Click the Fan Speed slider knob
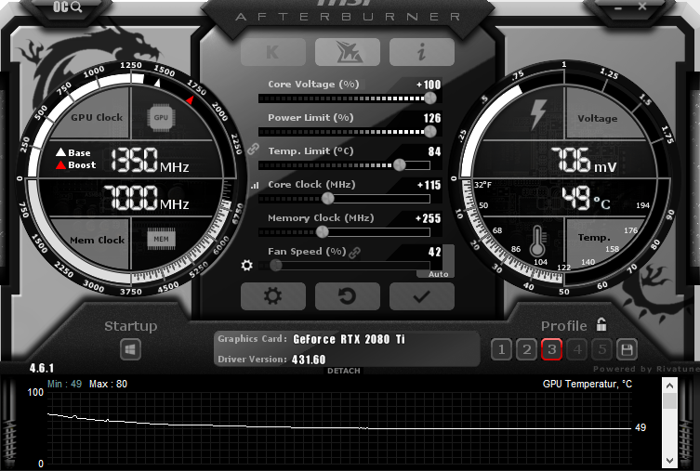The width and height of the screenshot is (700, 471). tap(275, 266)
